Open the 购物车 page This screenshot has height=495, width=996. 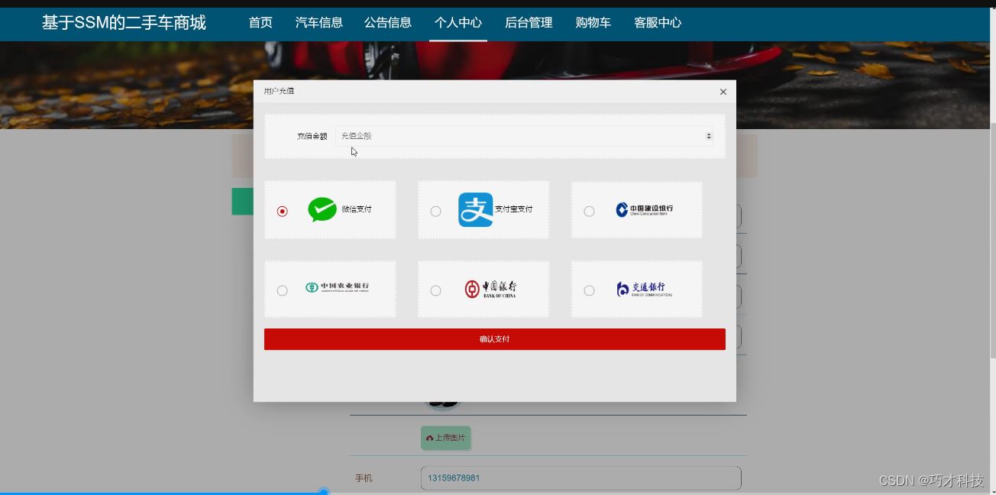(x=593, y=23)
